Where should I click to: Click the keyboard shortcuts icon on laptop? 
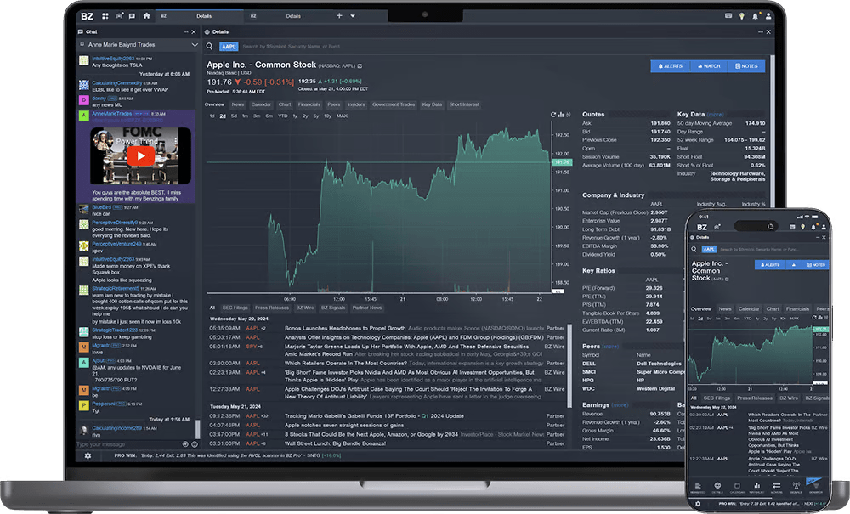(728, 16)
